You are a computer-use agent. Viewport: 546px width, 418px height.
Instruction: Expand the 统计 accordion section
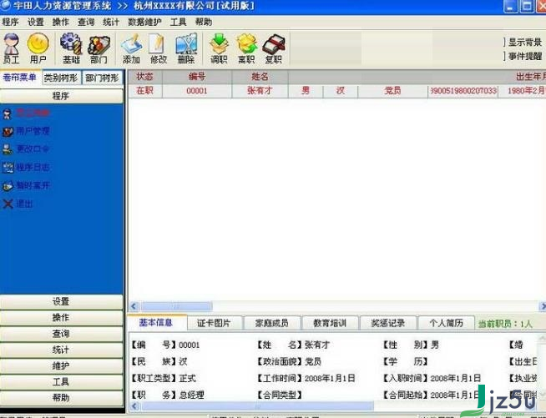click(61, 350)
